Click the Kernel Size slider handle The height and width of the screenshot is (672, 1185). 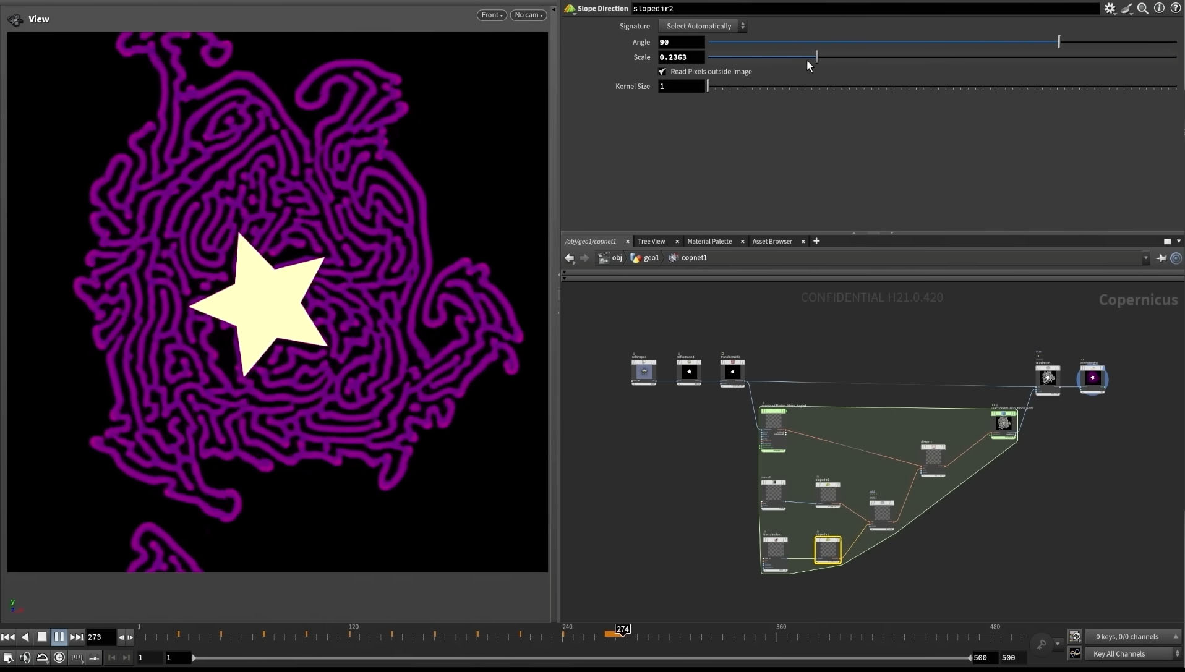coord(708,87)
